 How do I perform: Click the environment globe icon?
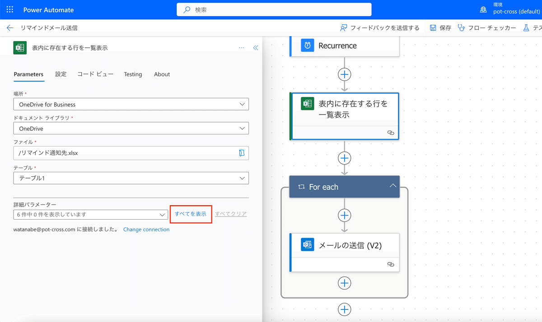(483, 9)
